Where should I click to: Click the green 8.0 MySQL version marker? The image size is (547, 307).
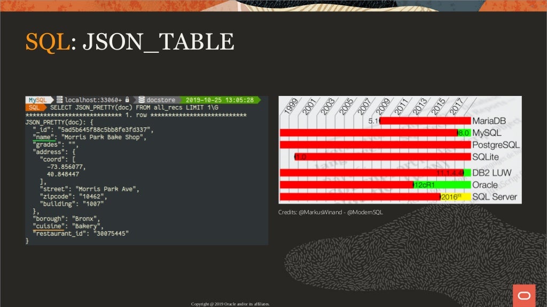(464, 133)
